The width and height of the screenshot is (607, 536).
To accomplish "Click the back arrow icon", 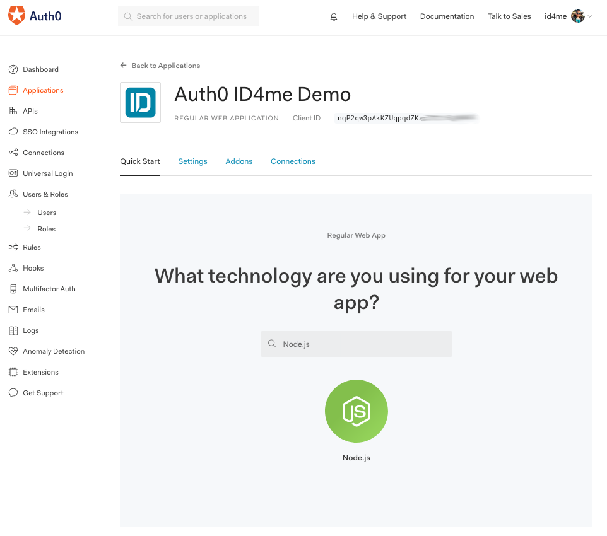I will tap(123, 66).
